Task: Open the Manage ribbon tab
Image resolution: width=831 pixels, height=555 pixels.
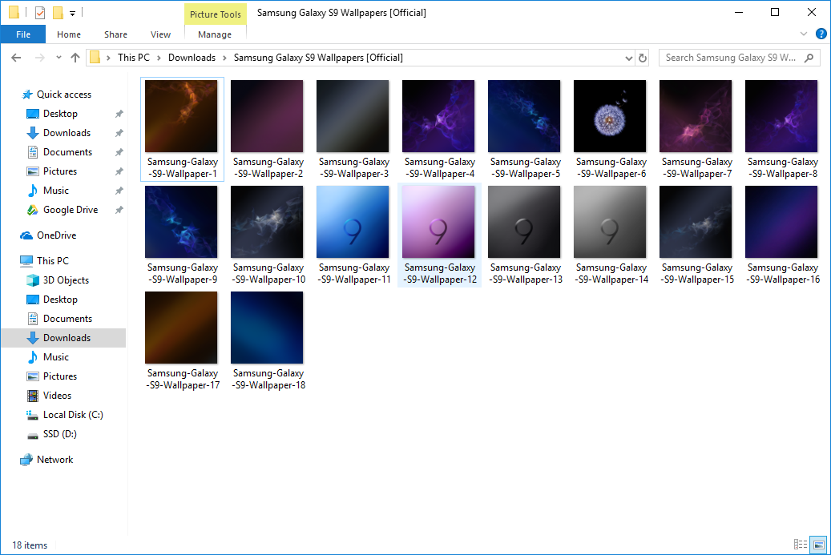Action: [215, 34]
